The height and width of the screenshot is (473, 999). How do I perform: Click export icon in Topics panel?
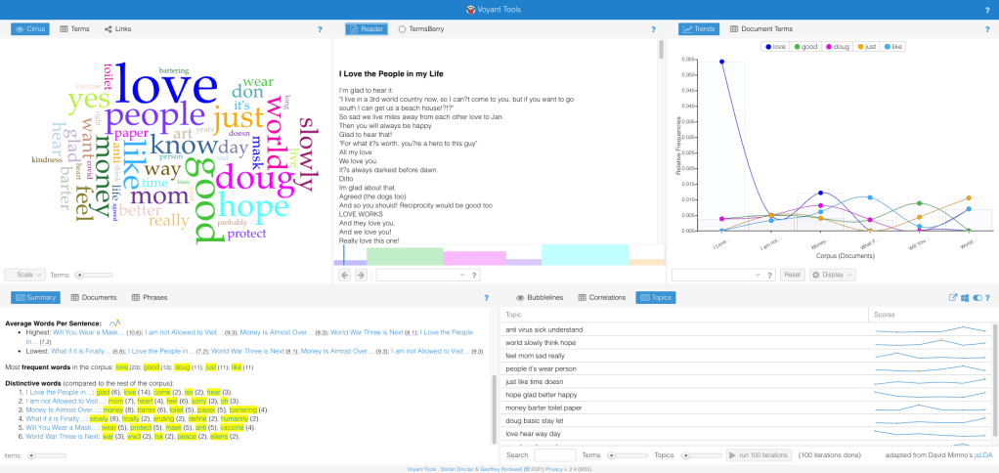(953, 297)
